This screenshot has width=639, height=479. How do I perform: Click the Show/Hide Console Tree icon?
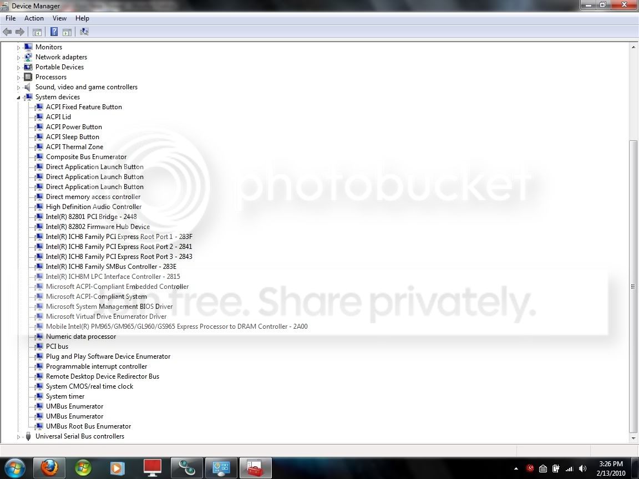pos(37,32)
